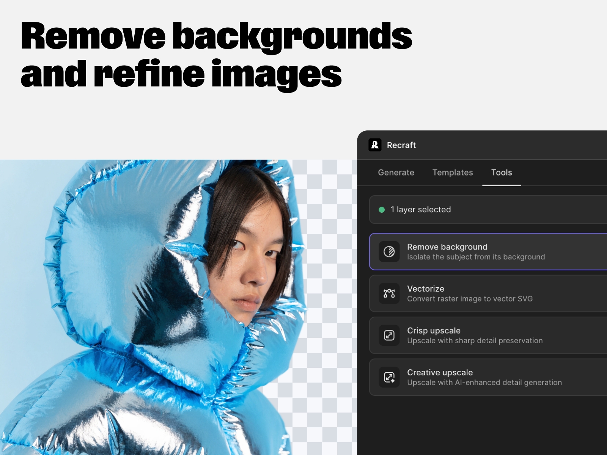Viewport: 607px width, 455px height.
Task: Click the node-path Vectorize glyph
Action: (x=388, y=293)
